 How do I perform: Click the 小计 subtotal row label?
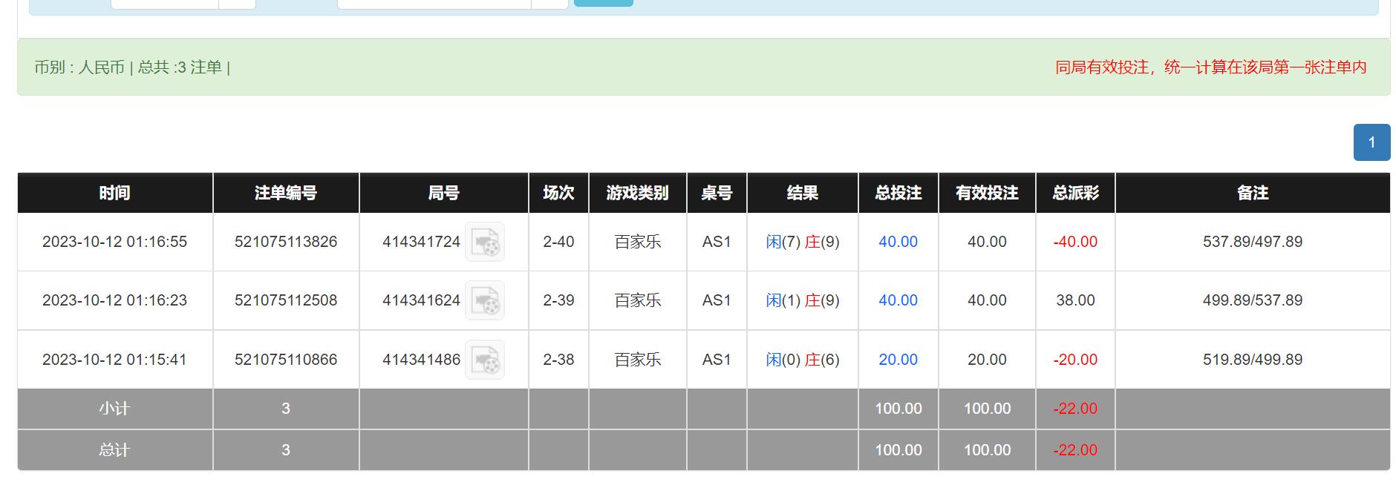[x=114, y=409]
